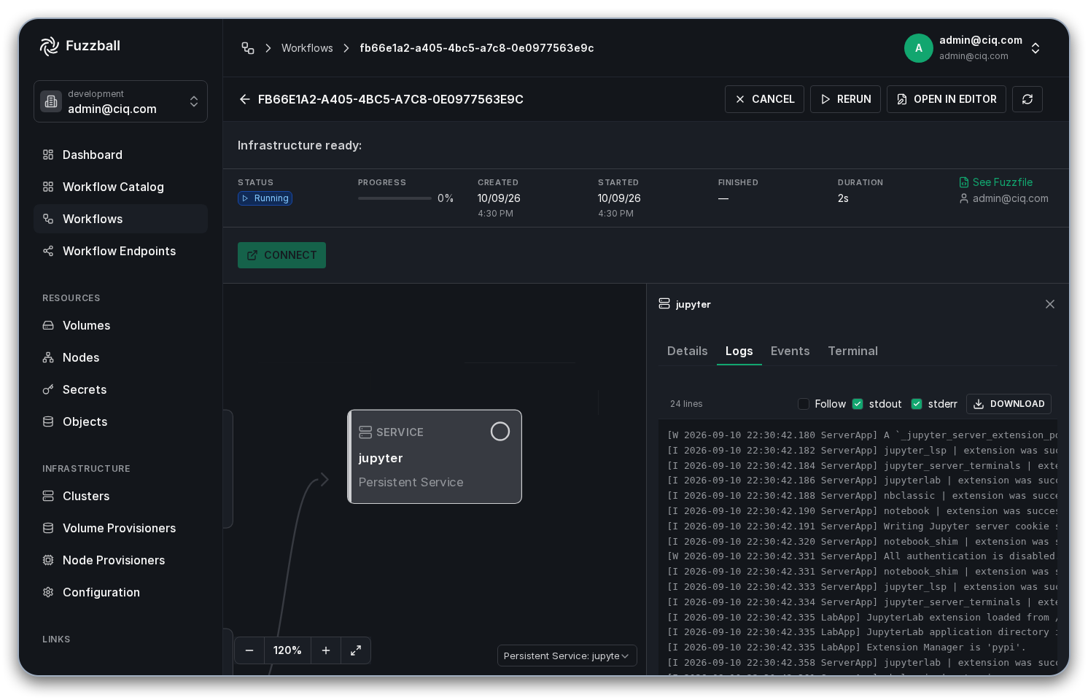The width and height of the screenshot is (1088, 700).
Task: Fit the workflow graph to screen
Action: [356, 650]
